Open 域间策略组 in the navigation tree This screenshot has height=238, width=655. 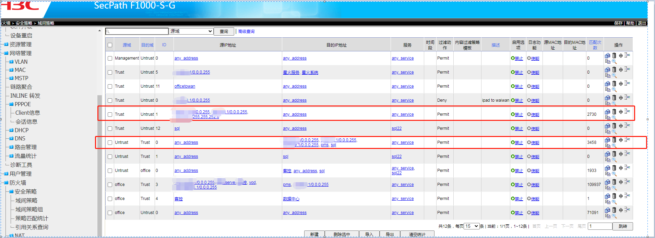point(29,209)
